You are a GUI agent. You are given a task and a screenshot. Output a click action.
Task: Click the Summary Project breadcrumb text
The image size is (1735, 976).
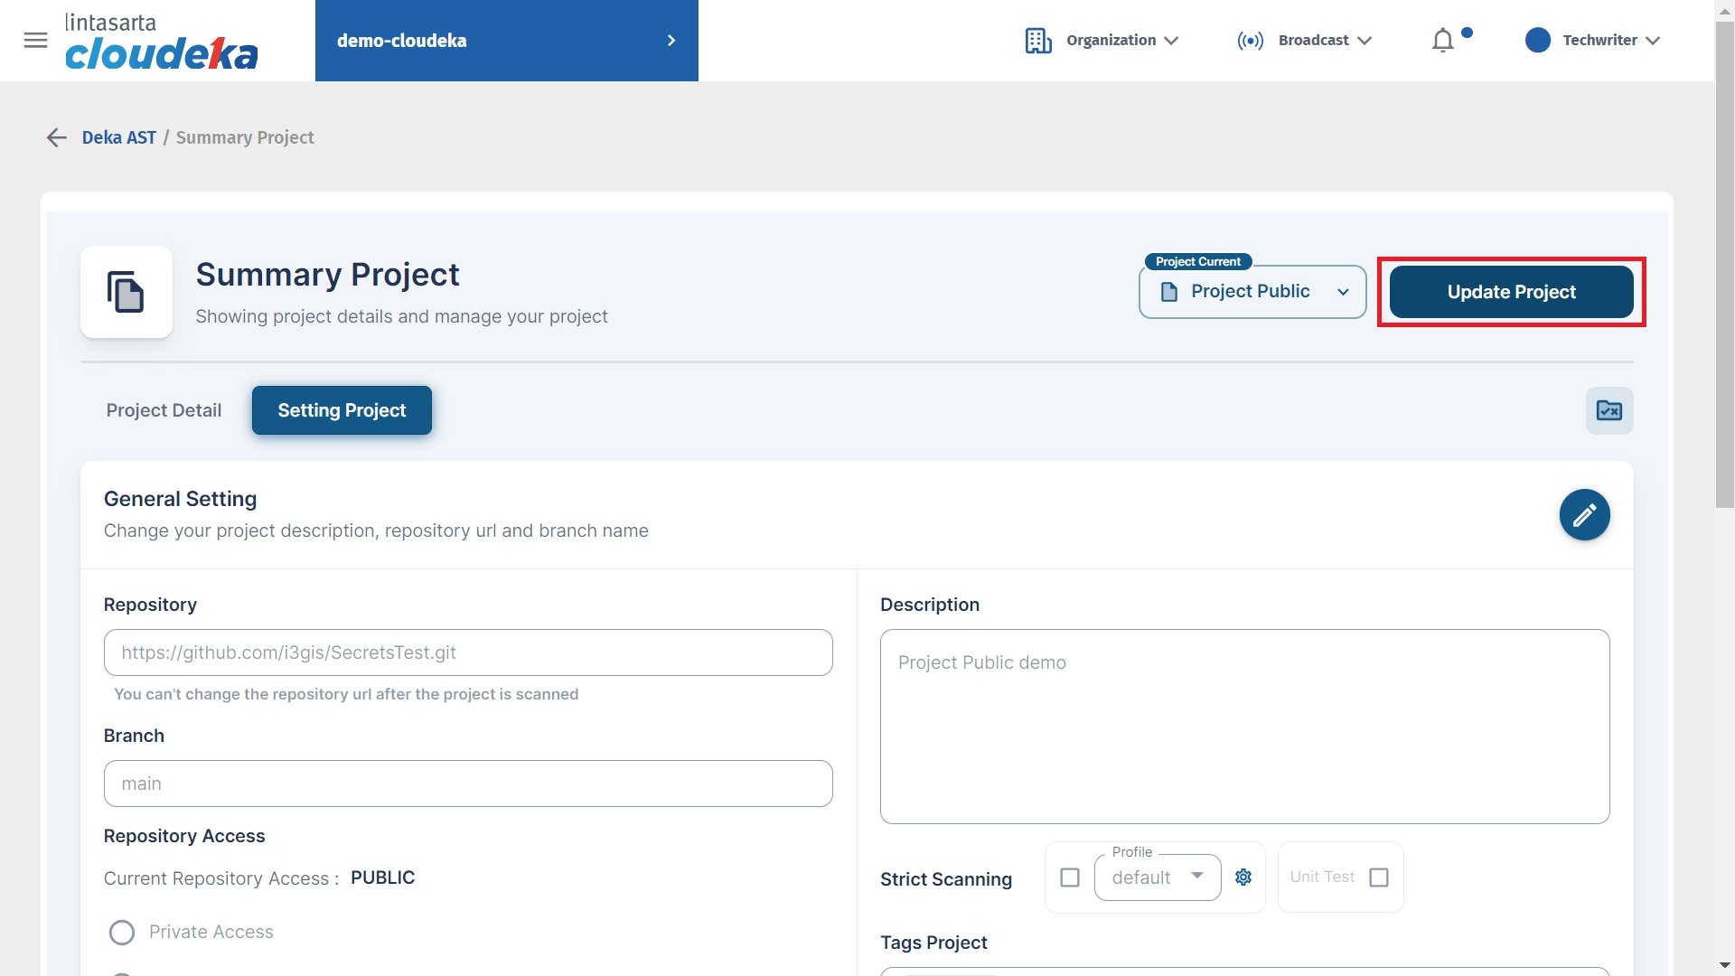point(245,137)
